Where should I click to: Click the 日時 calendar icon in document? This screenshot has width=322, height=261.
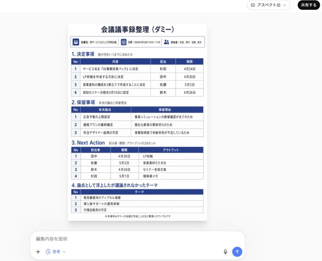coord(124,42)
